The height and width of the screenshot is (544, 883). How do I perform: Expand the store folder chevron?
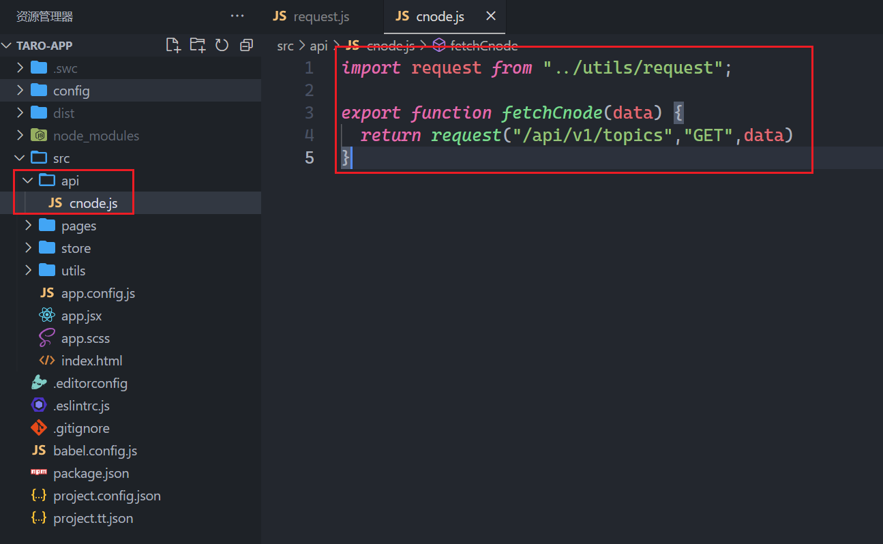28,248
